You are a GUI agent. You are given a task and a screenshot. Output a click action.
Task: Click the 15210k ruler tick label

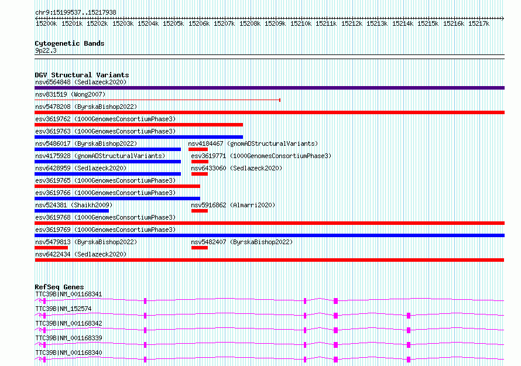click(301, 23)
